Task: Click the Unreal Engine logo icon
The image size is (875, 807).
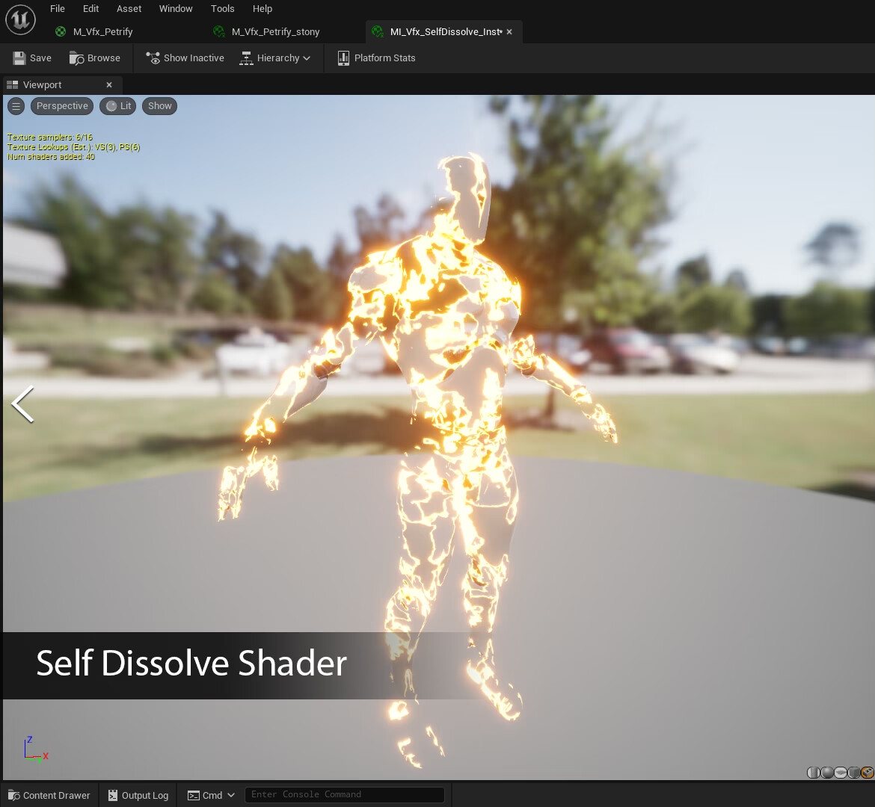Action: [x=21, y=19]
